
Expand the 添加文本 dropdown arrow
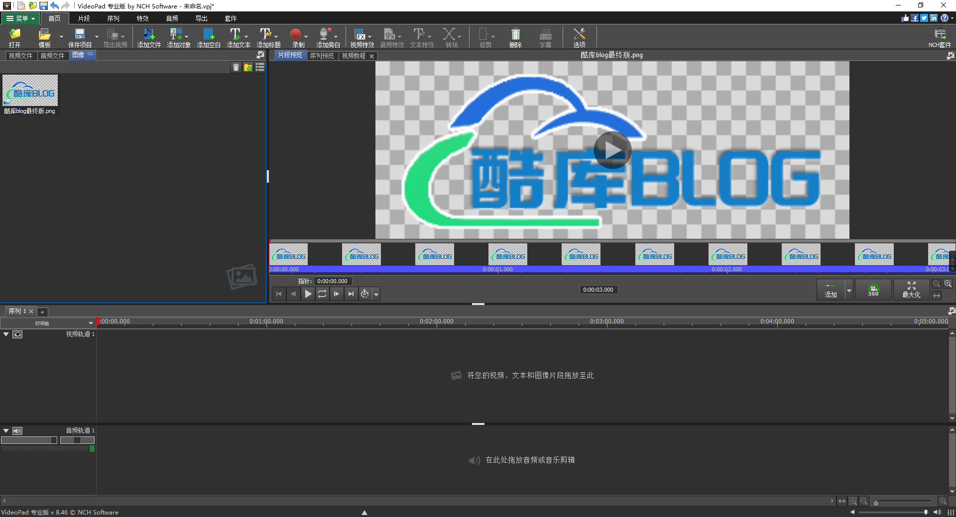245,37
